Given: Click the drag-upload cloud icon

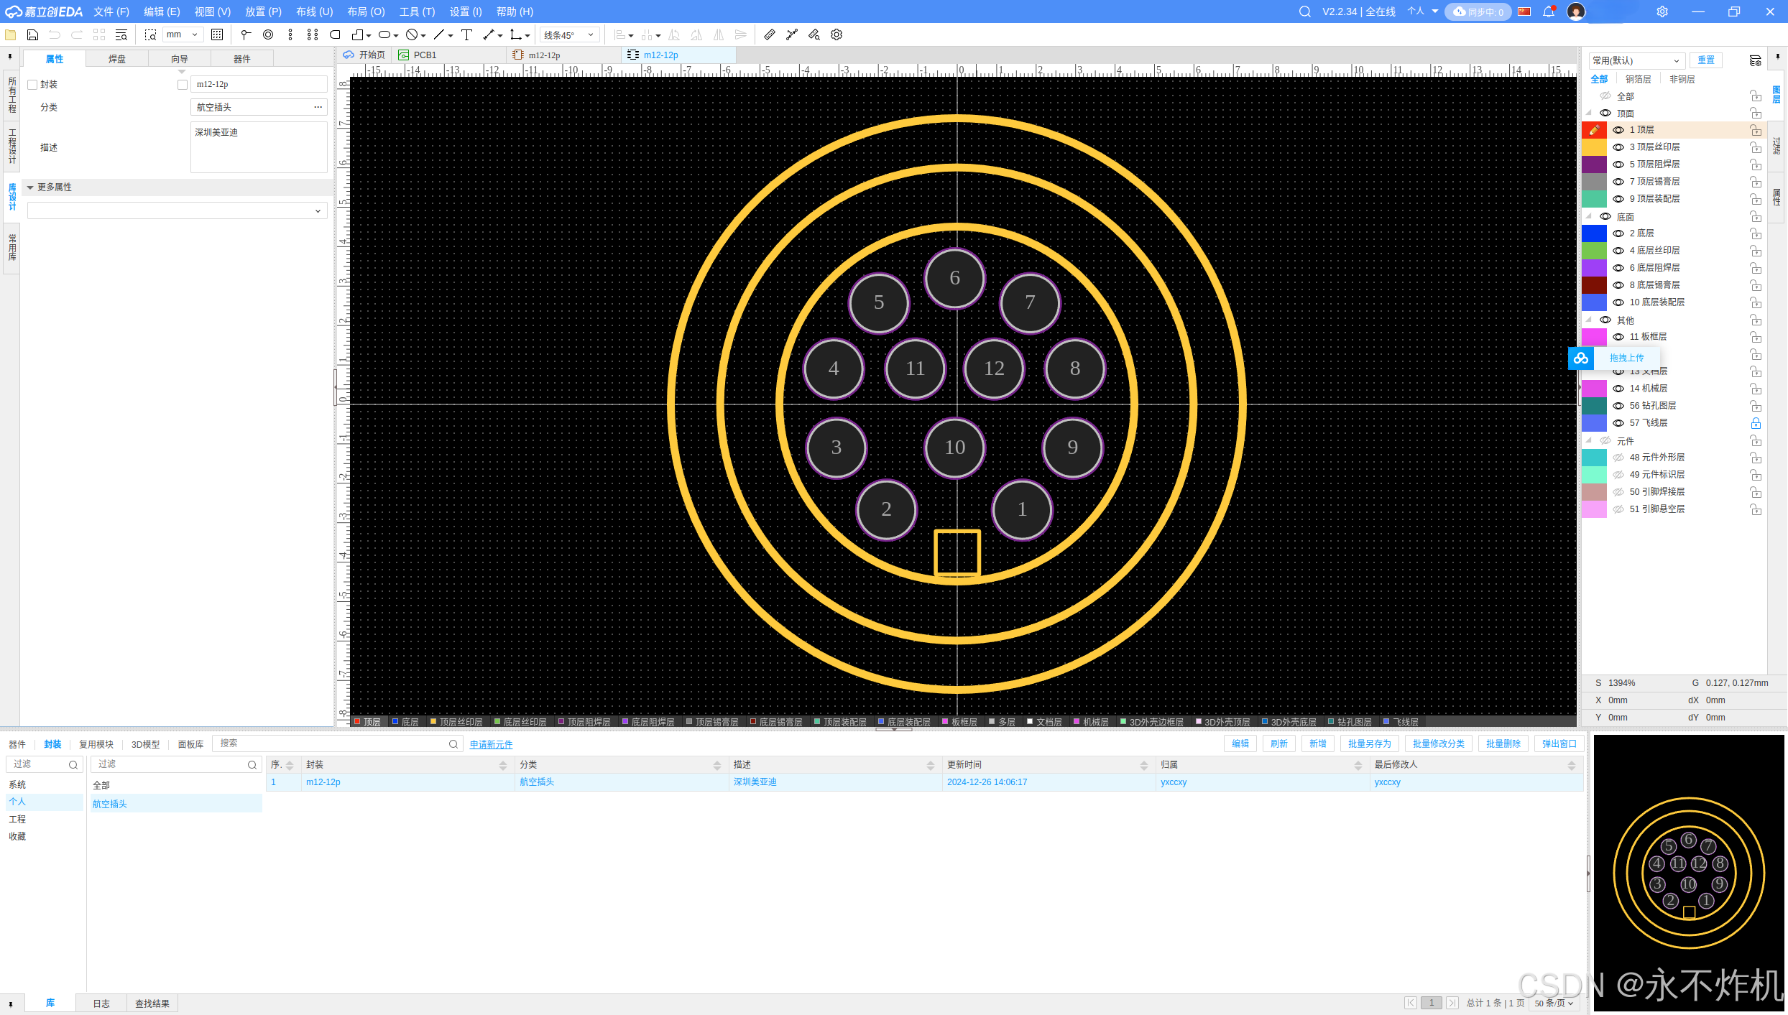Looking at the screenshot, I should click(x=1581, y=358).
